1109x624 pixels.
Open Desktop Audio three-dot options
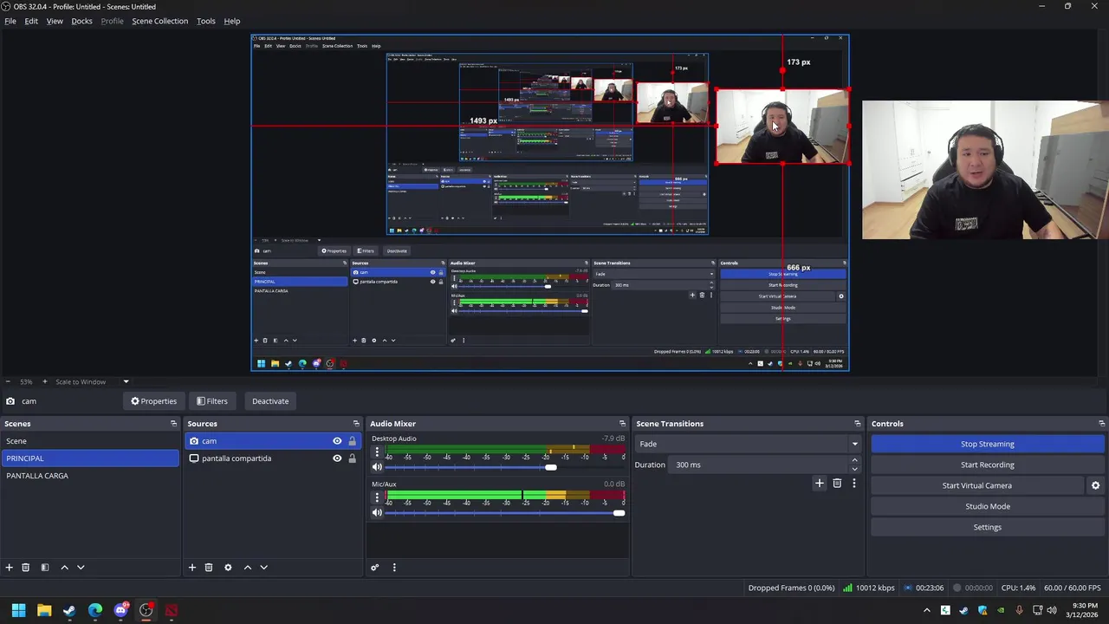click(377, 453)
